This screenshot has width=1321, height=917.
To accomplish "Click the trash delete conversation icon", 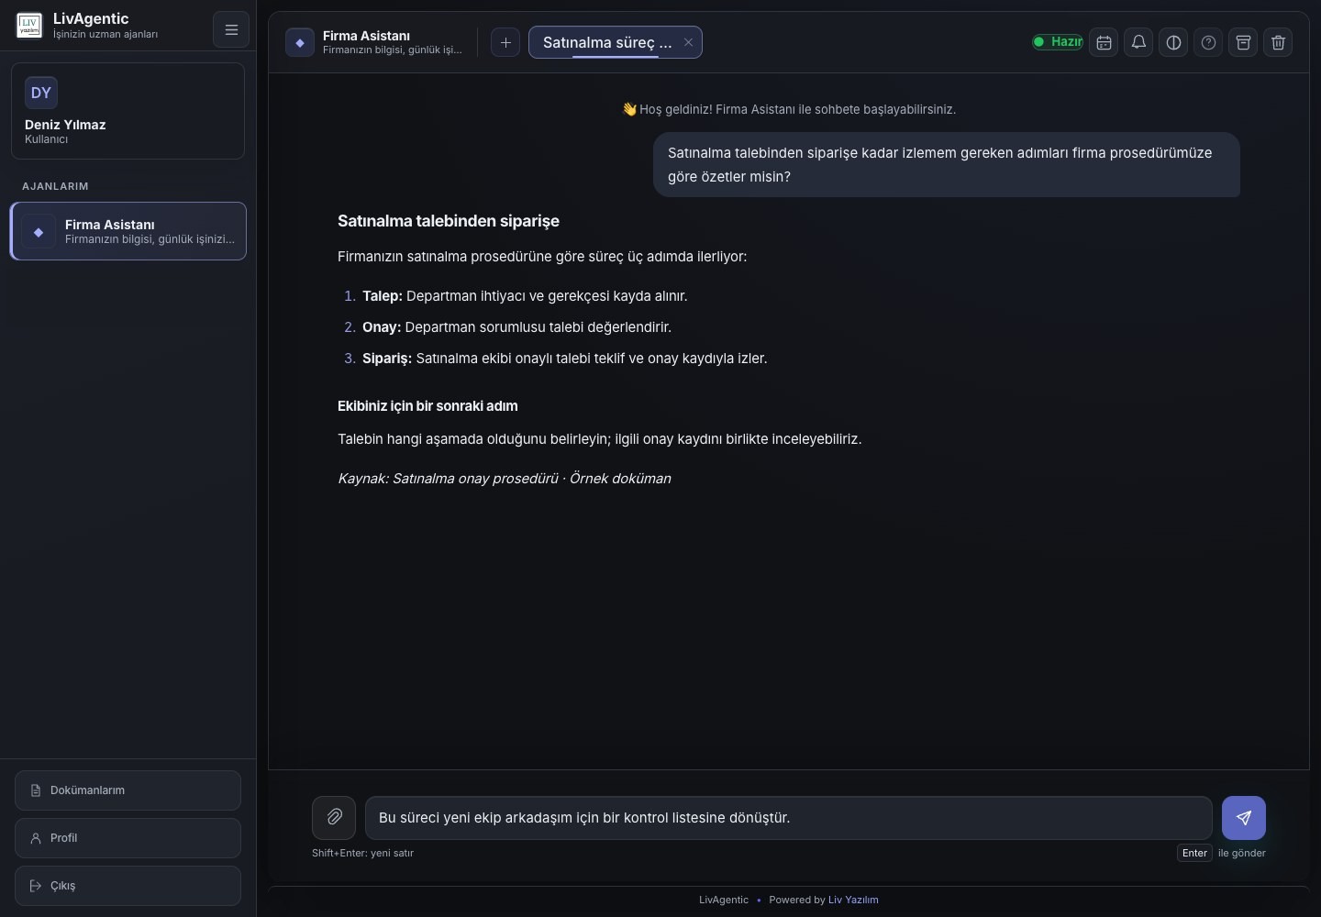I will click(1278, 42).
